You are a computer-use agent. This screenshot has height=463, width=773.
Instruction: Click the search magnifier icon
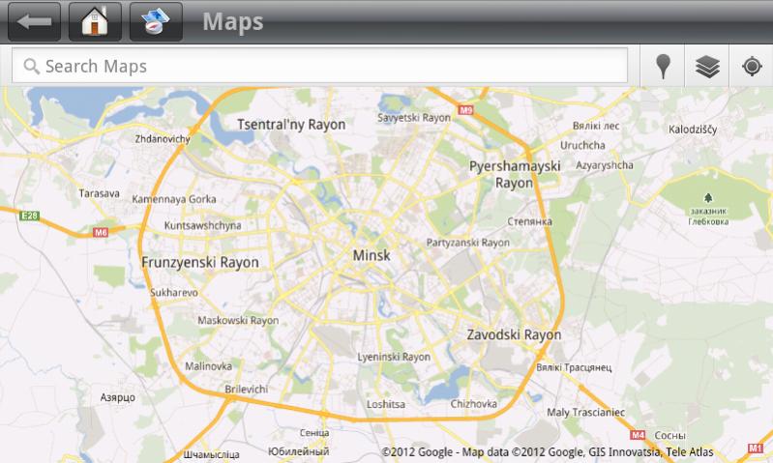(x=31, y=66)
